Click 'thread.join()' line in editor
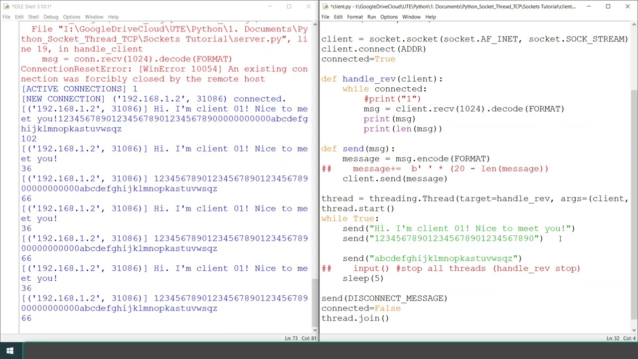 [x=355, y=318]
